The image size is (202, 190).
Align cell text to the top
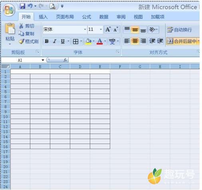click(127, 29)
